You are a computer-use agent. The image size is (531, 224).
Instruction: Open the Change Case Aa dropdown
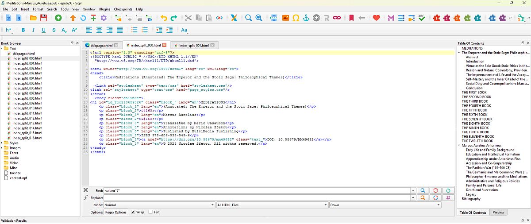click(x=185, y=30)
